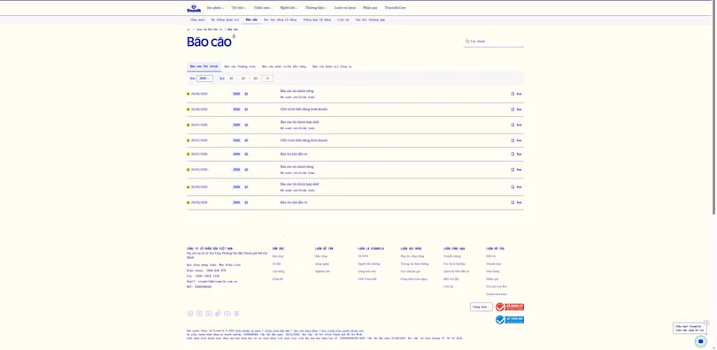
Task: Go to 'Câu hỏi thường gặp' sub-navigation item
Action: coord(370,20)
